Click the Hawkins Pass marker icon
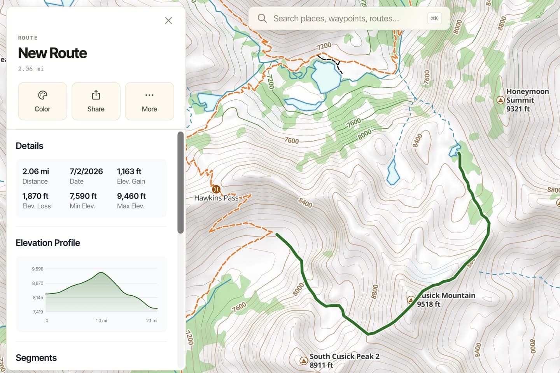The image size is (560, 373). click(x=216, y=189)
